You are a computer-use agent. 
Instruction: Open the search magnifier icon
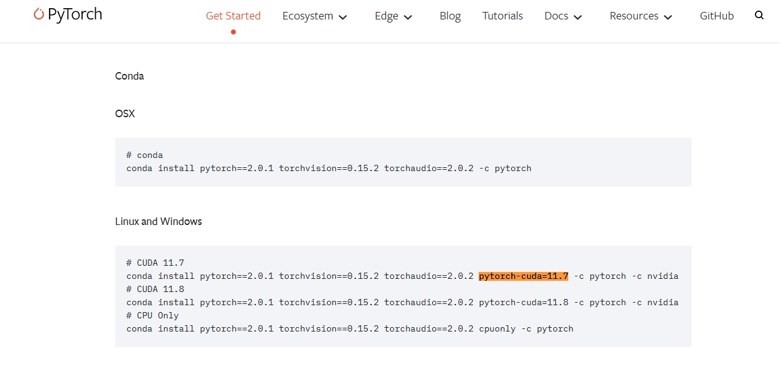tap(759, 14)
